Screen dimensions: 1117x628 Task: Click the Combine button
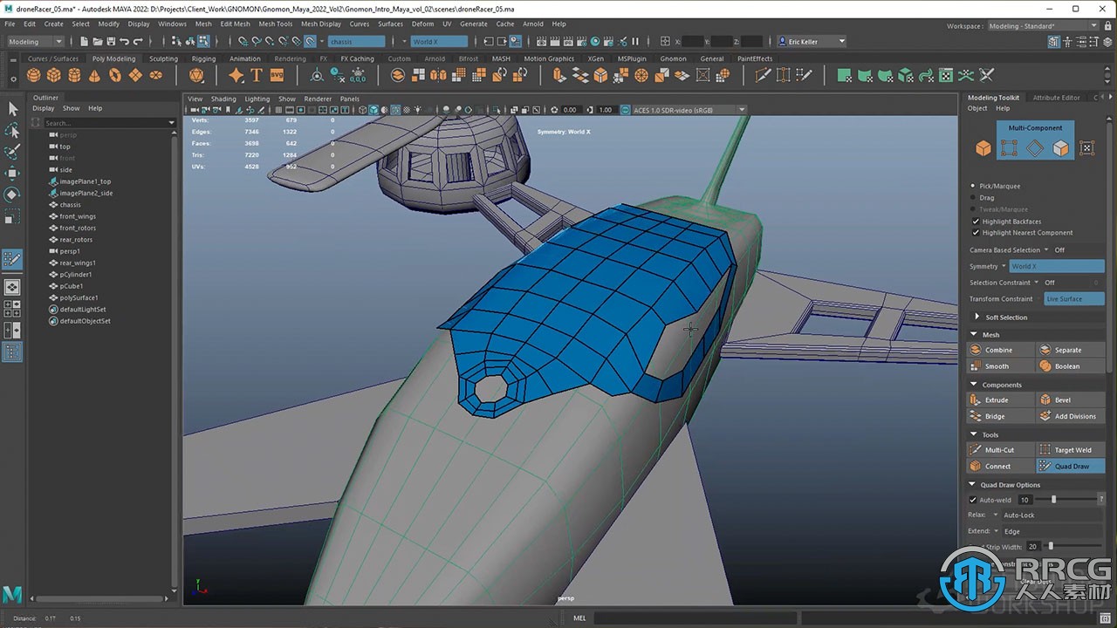point(1000,350)
